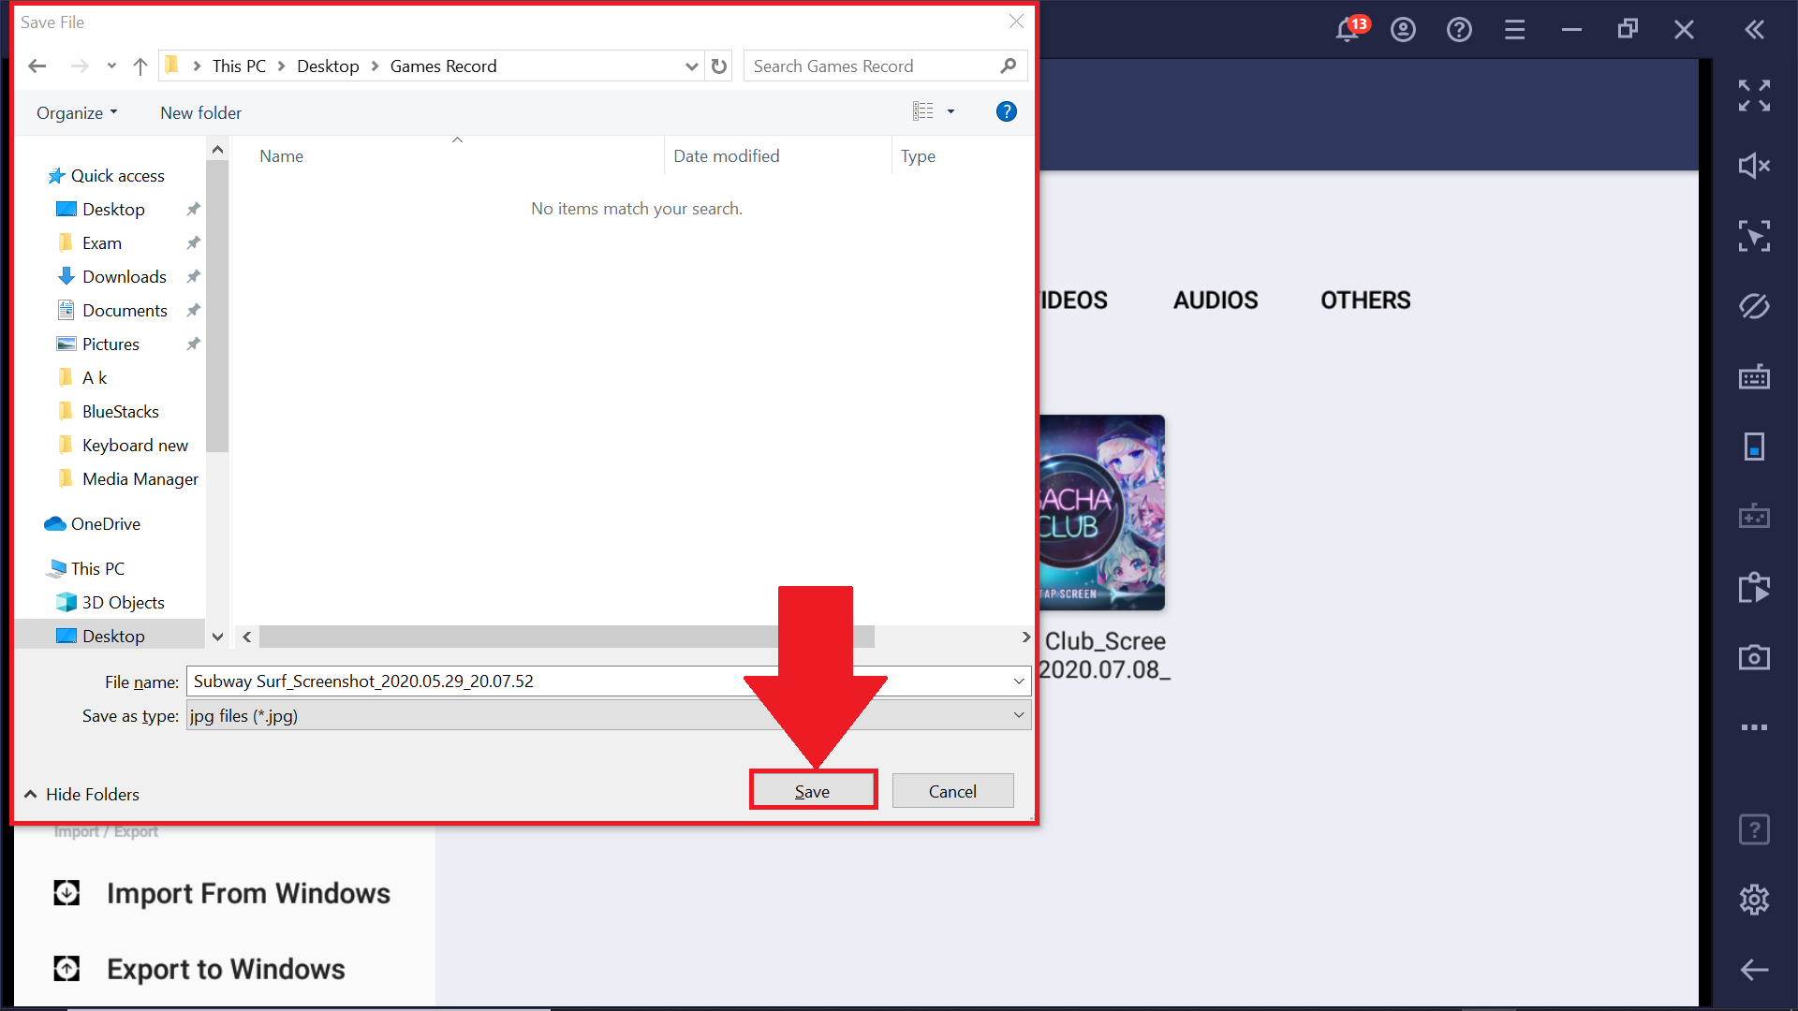Screen dimensions: 1798x1011
Task: Click the search icon in address bar
Action: point(1011,66)
